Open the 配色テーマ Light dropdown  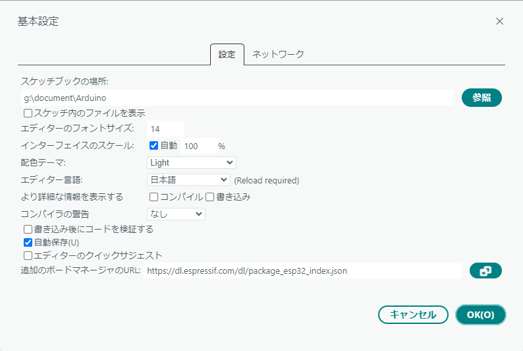click(191, 162)
